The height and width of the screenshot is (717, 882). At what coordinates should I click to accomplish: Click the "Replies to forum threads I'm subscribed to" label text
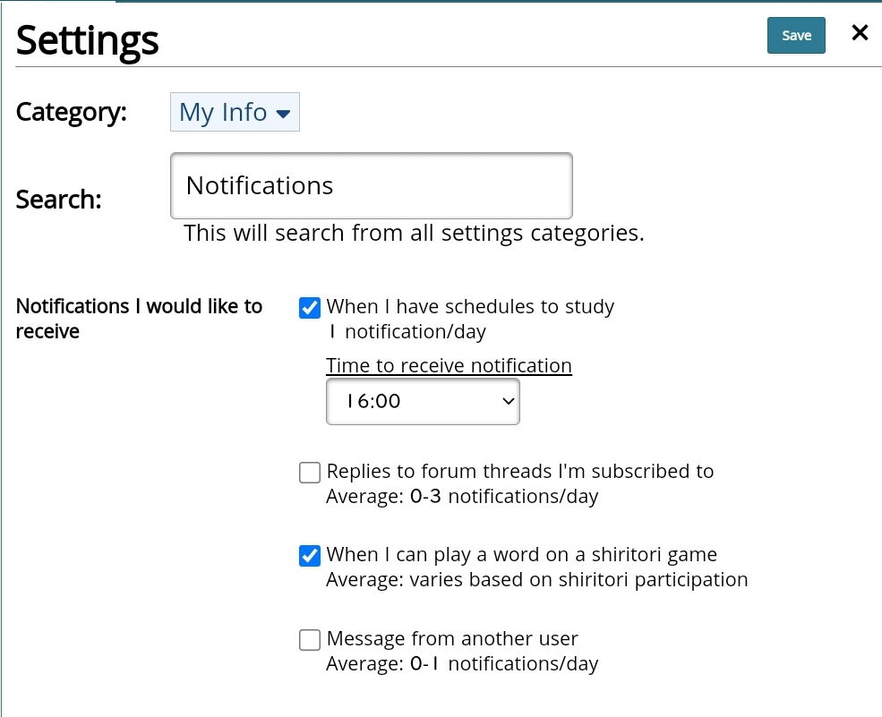pyautogui.click(x=519, y=471)
